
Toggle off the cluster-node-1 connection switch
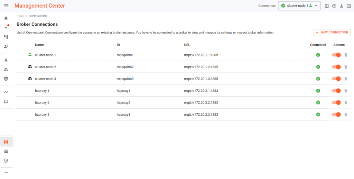click(336, 55)
